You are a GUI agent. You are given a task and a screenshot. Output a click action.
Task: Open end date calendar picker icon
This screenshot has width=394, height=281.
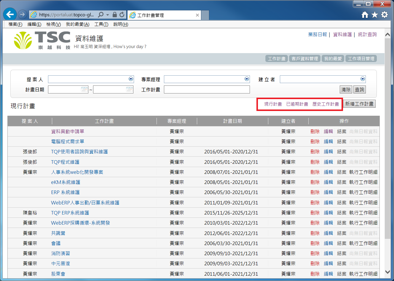tap(129, 89)
